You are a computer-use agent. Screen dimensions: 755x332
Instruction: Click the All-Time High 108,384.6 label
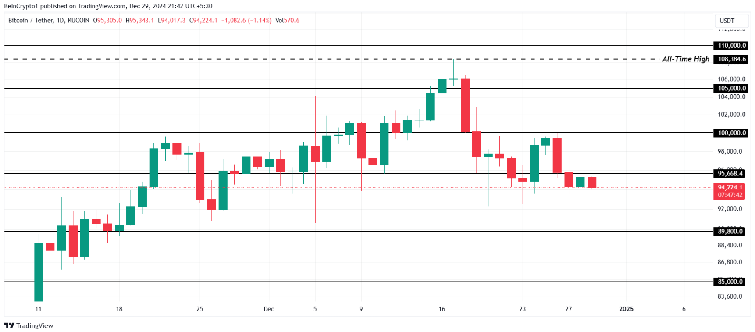[731, 59]
